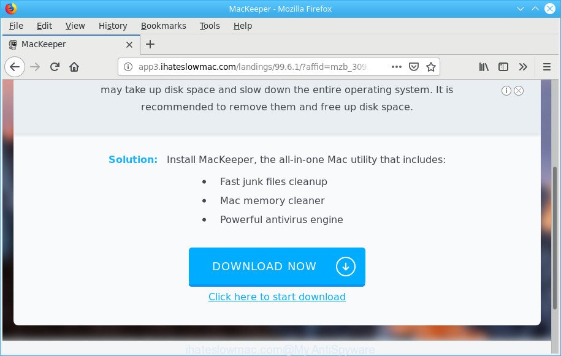561x356 pixels.
Task: Bookmark this page with the star
Action: [431, 67]
